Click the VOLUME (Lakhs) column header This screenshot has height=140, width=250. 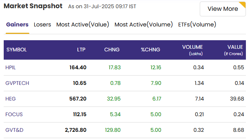pyautogui.click(x=193, y=50)
